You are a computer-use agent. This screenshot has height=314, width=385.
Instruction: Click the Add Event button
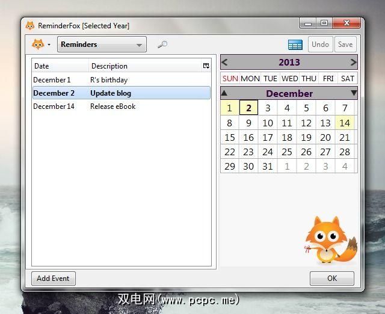54,279
